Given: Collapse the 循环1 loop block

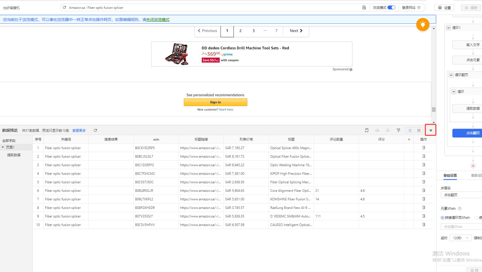Looking at the screenshot, I should click(x=449, y=28).
